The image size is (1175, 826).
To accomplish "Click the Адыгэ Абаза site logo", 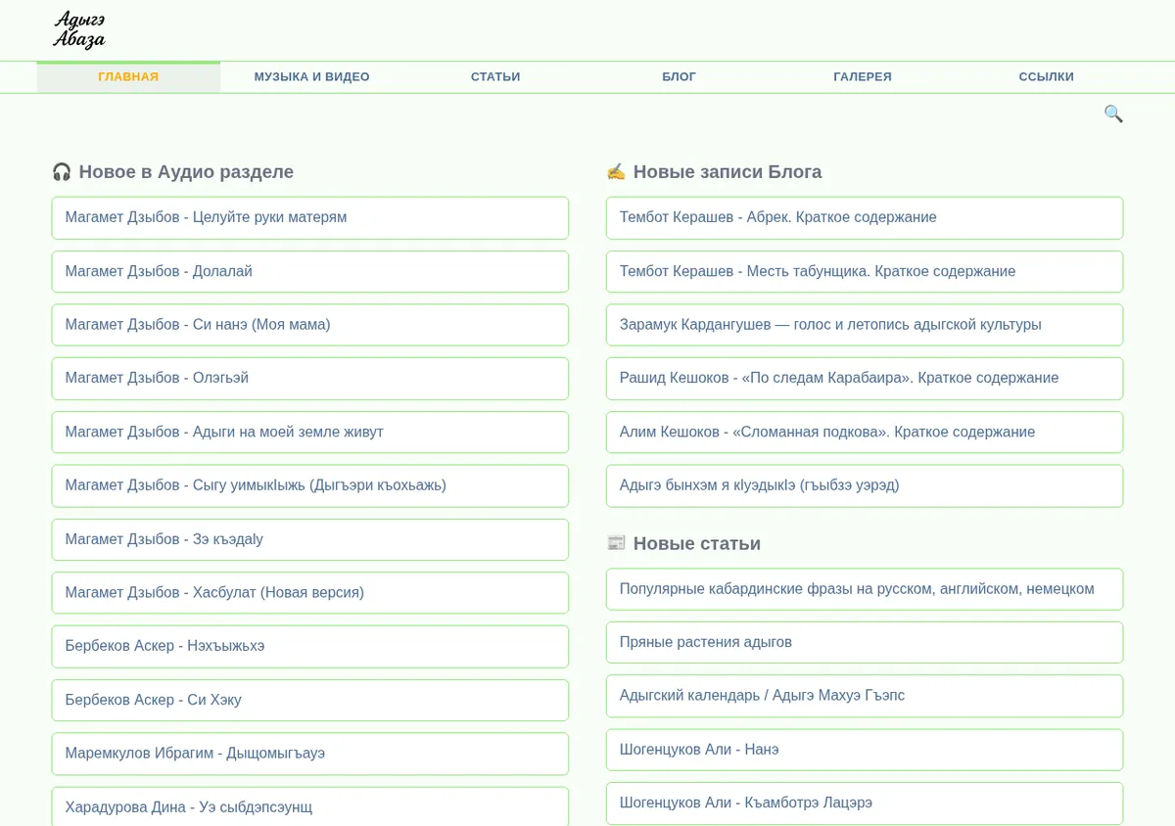I will (x=79, y=29).
